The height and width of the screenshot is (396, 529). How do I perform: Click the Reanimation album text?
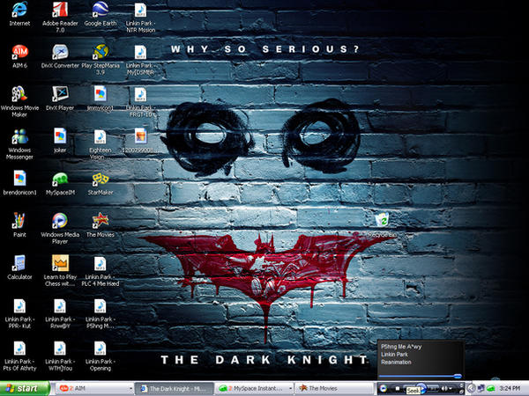396,362
